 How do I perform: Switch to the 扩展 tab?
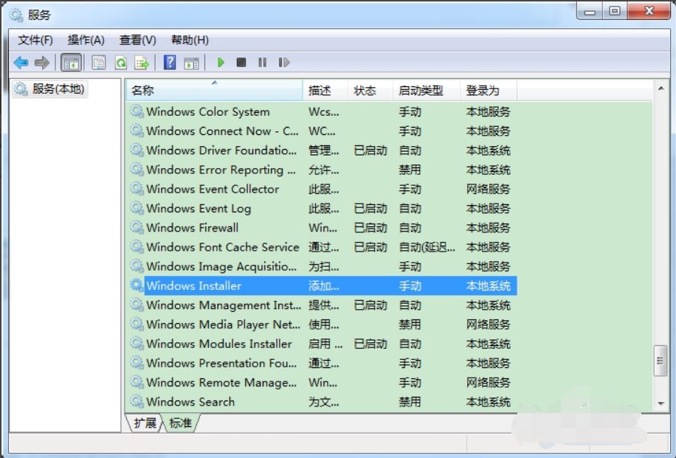point(145,423)
